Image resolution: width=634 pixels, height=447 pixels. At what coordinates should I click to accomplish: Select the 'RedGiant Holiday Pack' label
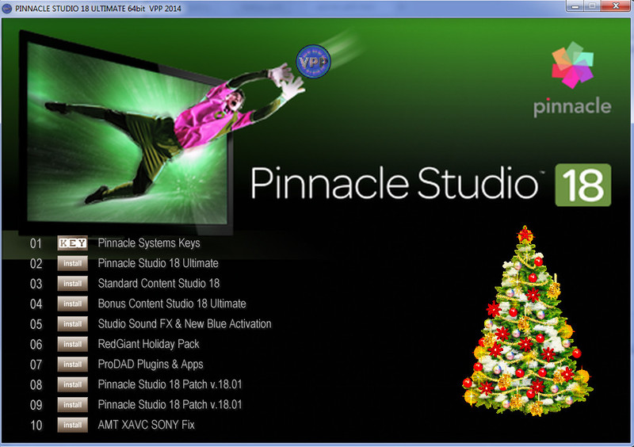click(148, 344)
